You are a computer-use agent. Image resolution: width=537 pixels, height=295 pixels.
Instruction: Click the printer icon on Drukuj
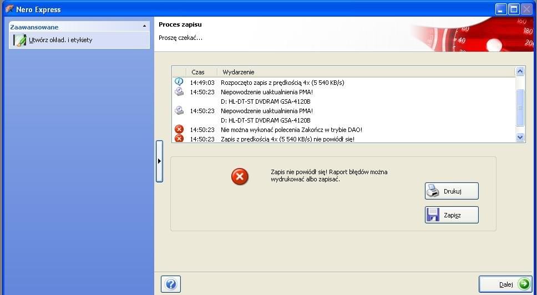point(433,191)
